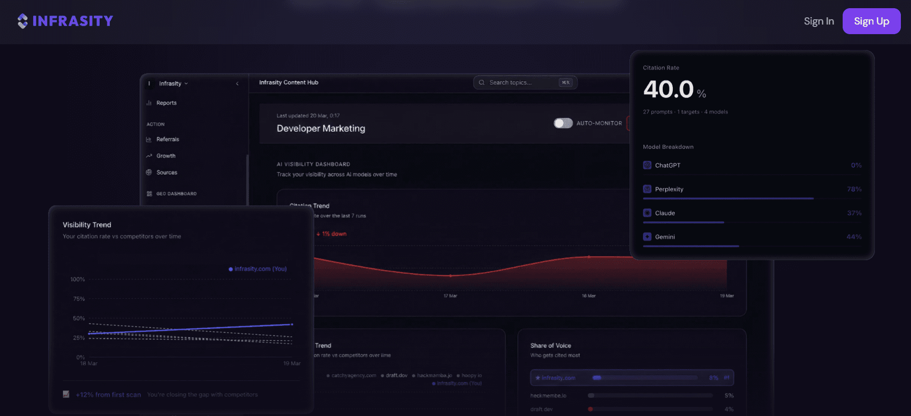The height and width of the screenshot is (416, 911).
Task: Click the 40.0% citation rate value
Action: (674, 89)
